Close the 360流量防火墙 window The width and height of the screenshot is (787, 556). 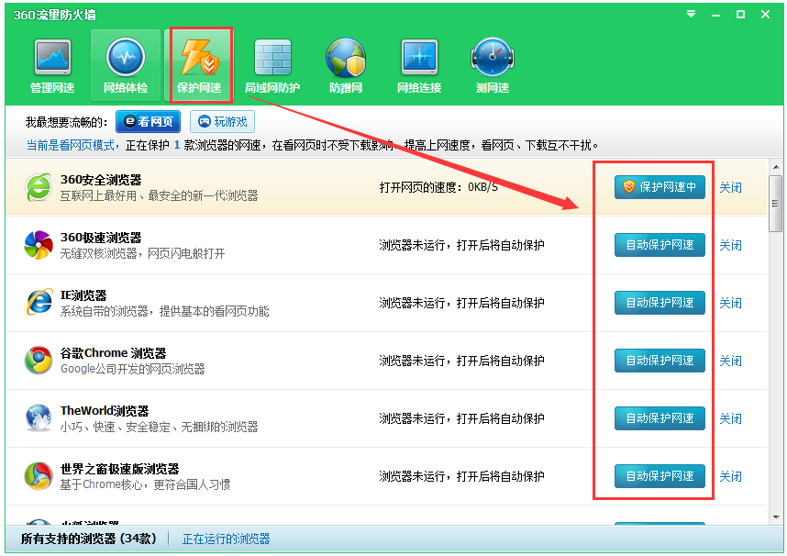(x=765, y=14)
